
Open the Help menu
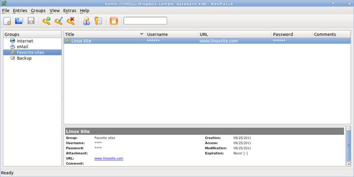coord(84,11)
